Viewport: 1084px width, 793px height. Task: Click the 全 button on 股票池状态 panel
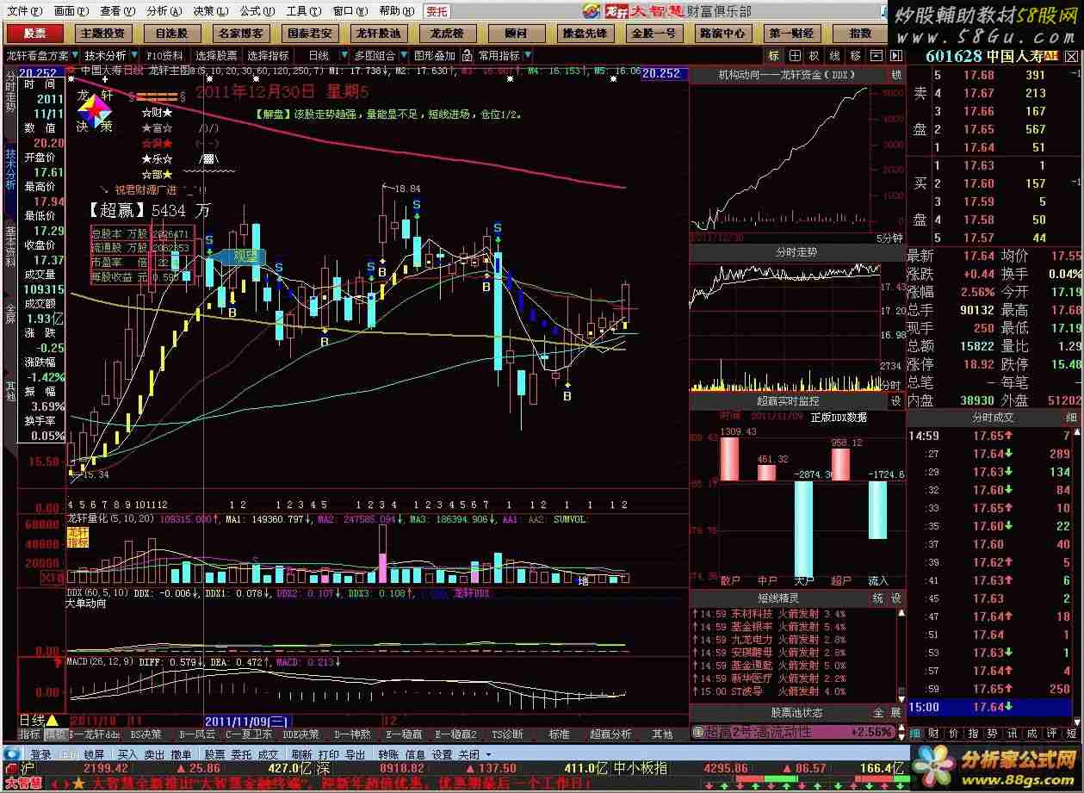pyautogui.click(x=877, y=713)
